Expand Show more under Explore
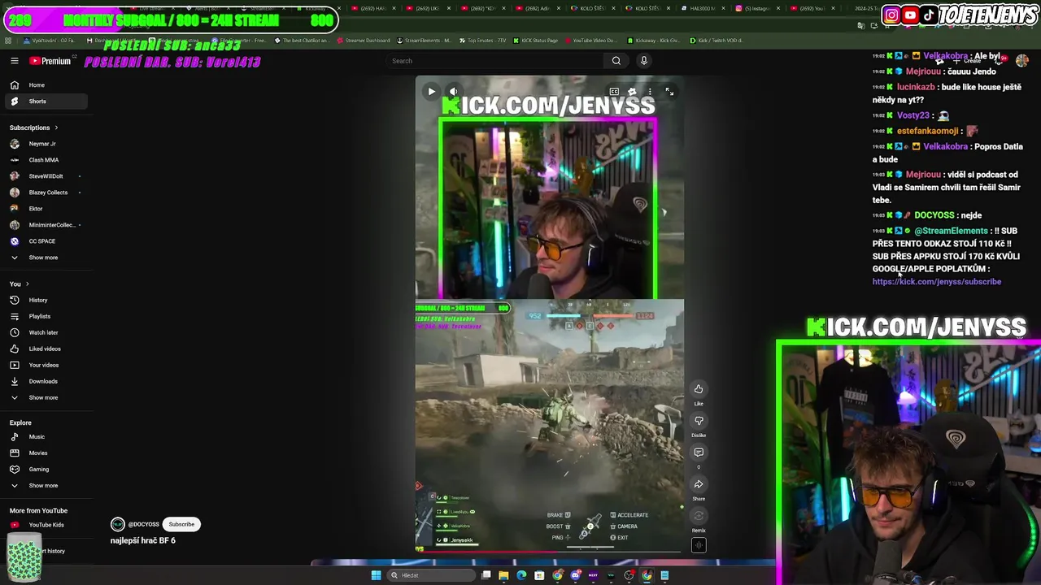 [44, 485]
